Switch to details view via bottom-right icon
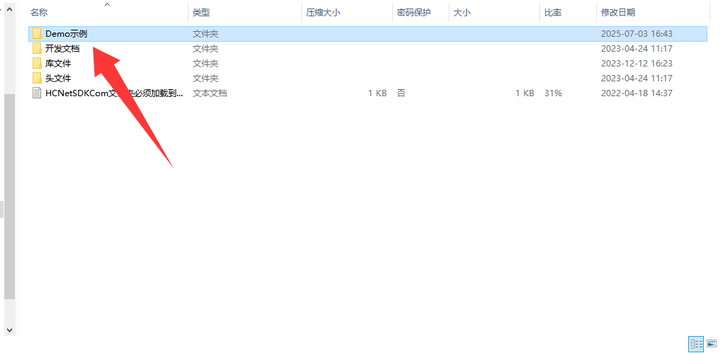 click(696, 344)
